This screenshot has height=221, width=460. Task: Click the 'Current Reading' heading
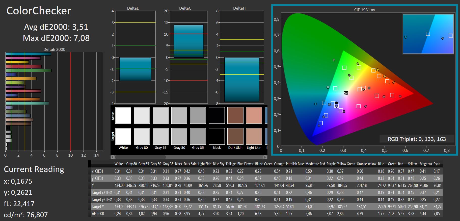(x=34, y=169)
